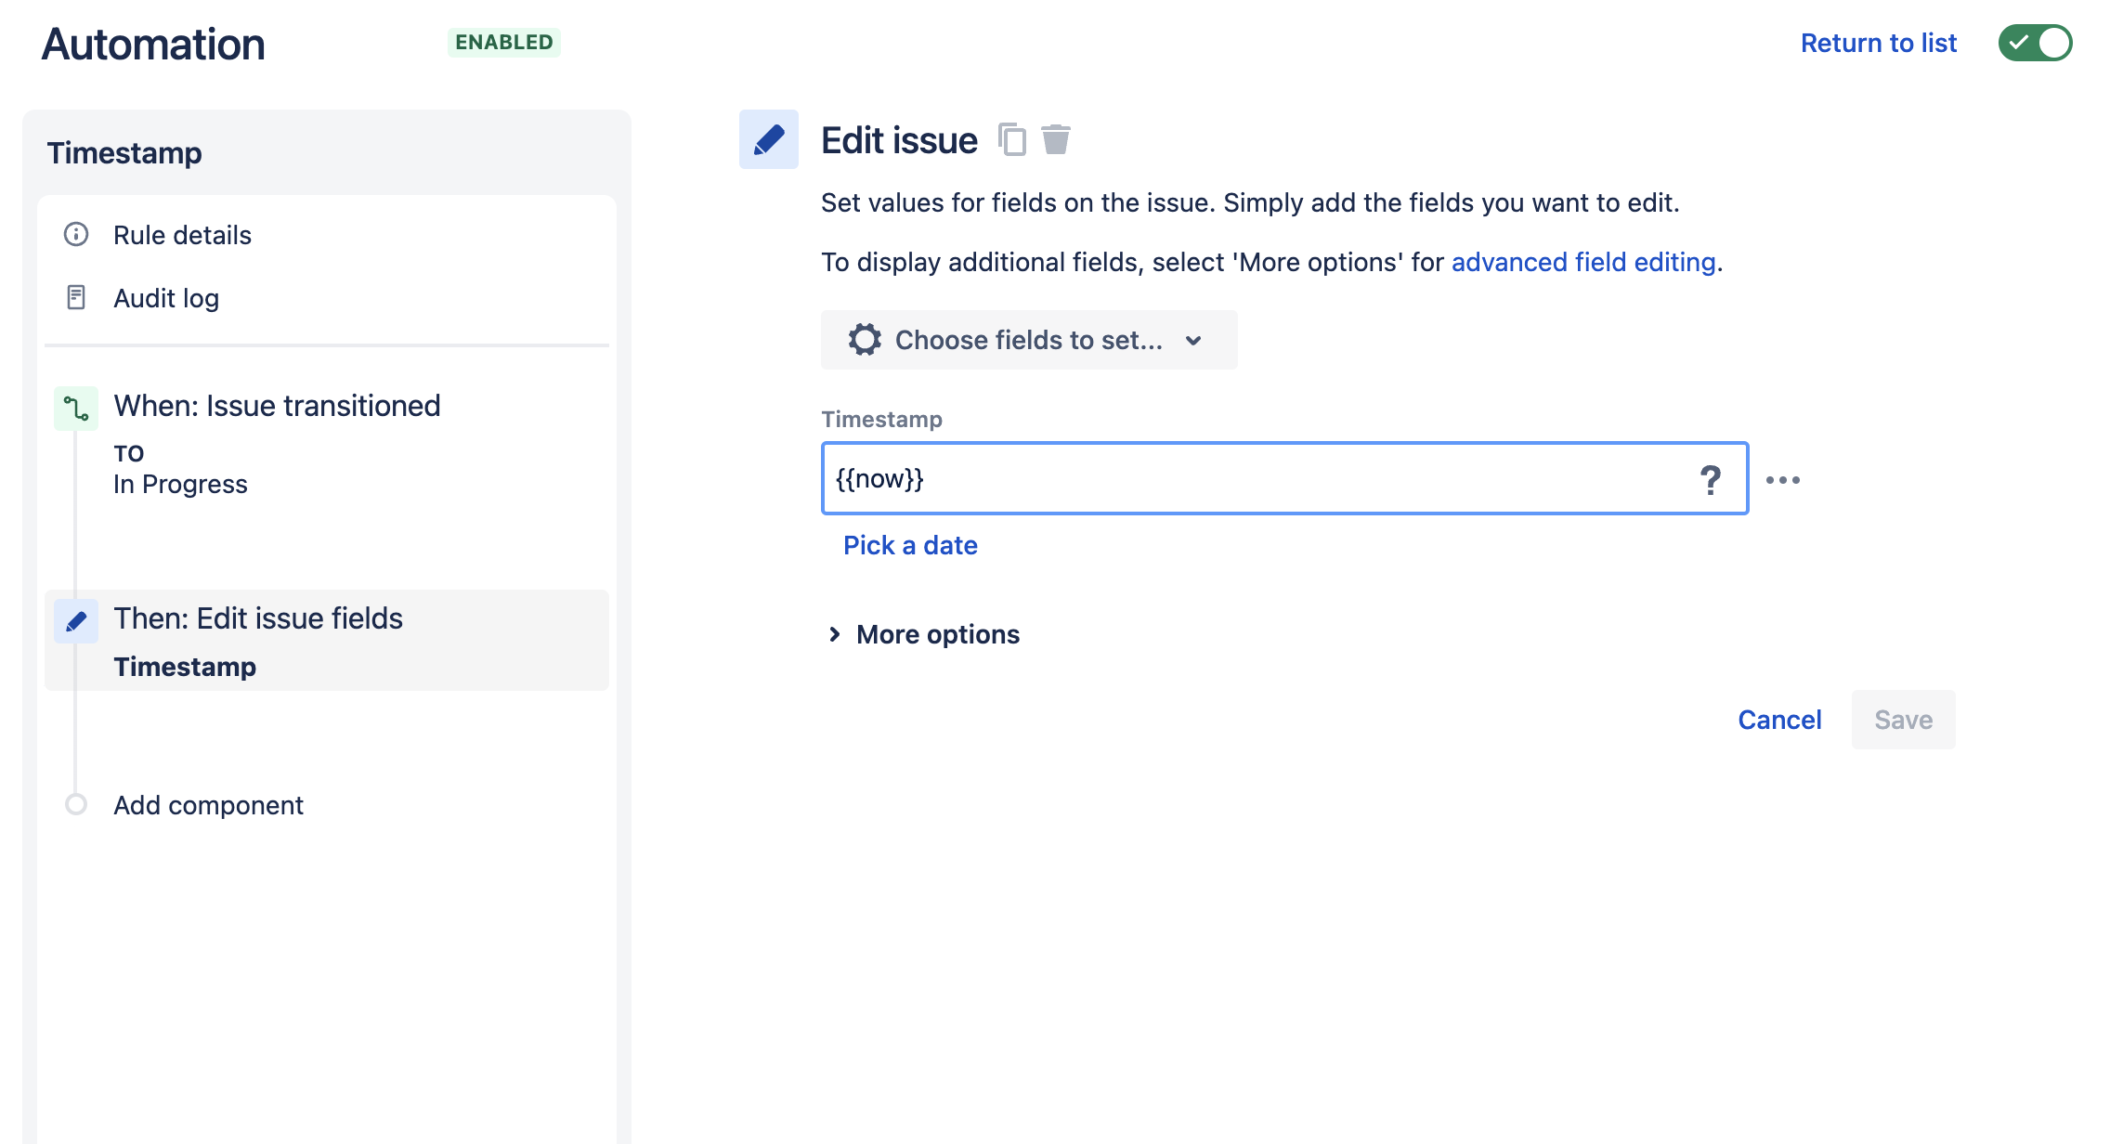Click the Cancel button
The height and width of the screenshot is (1144, 2110).
(x=1779, y=720)
